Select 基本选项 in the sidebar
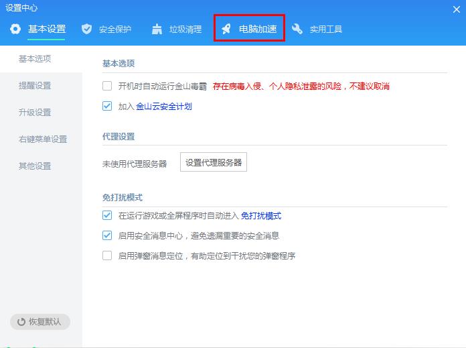Viewport: 466px width, 348px height. (41, 58)
